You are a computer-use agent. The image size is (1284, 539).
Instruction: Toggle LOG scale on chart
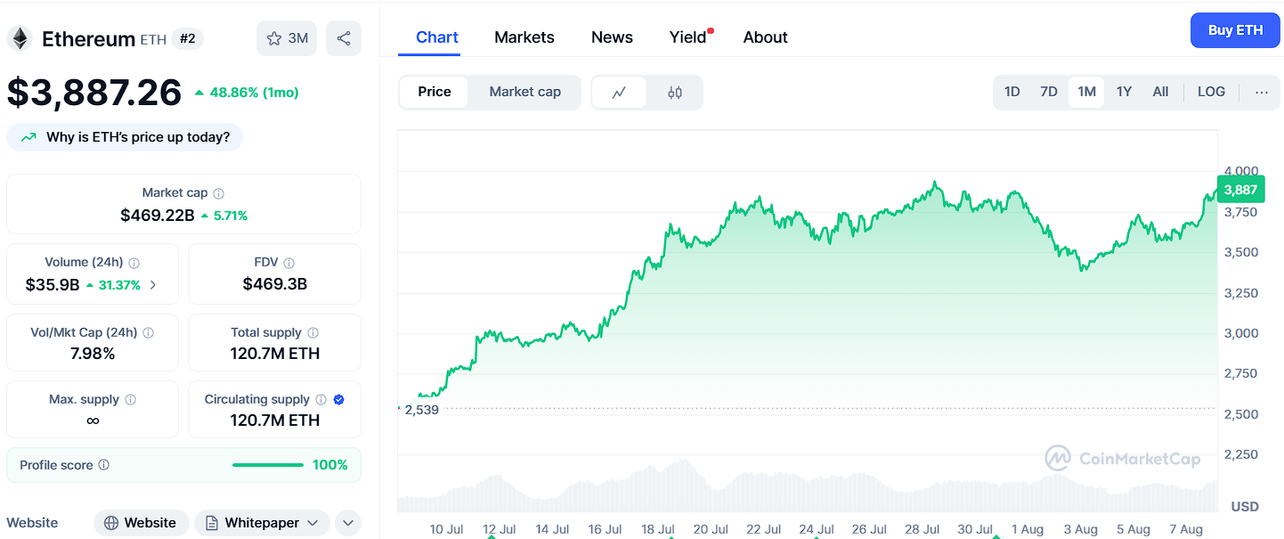point(1211,92)
